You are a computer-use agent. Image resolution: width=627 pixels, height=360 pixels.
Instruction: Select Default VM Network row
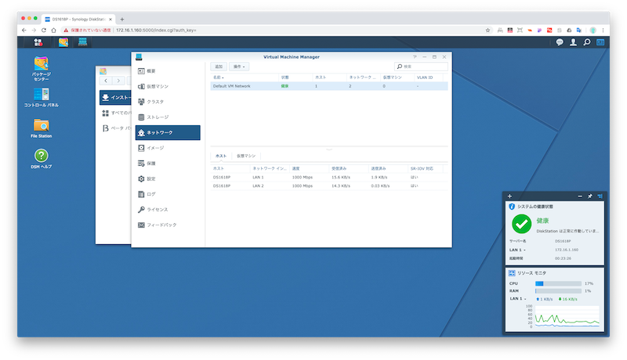click(329, 86)
